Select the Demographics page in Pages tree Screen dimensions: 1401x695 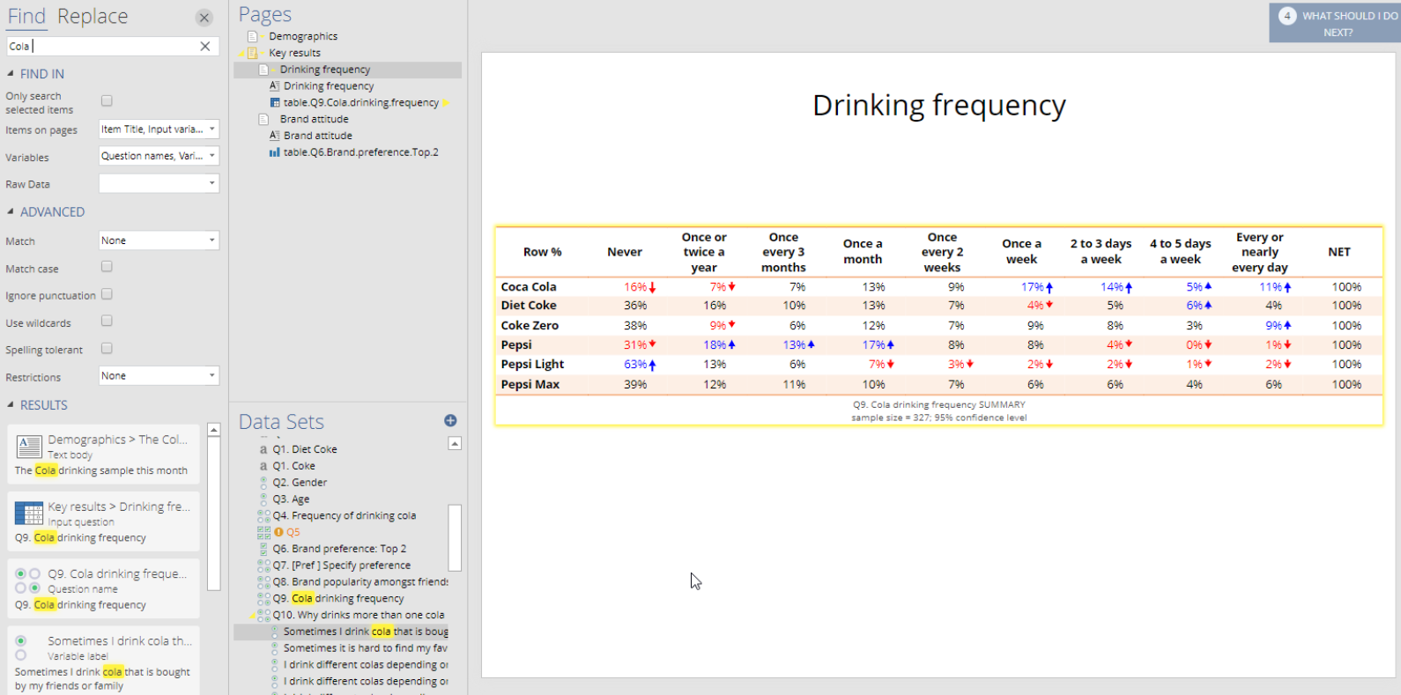[303, 36]
